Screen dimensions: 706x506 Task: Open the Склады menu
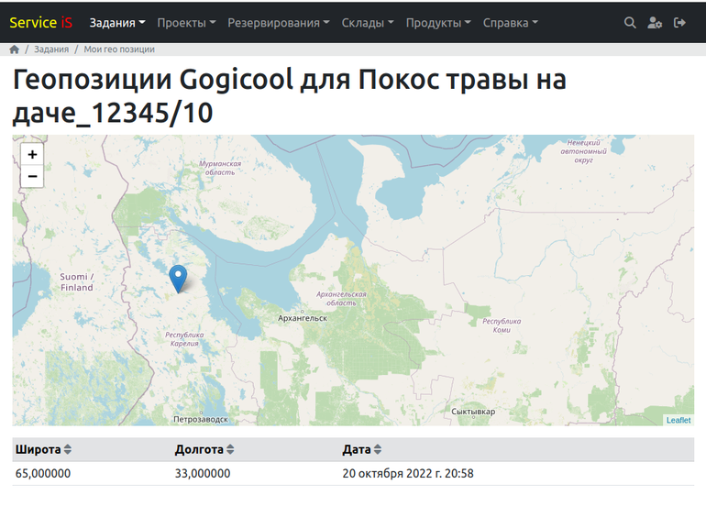coord(368,23)
